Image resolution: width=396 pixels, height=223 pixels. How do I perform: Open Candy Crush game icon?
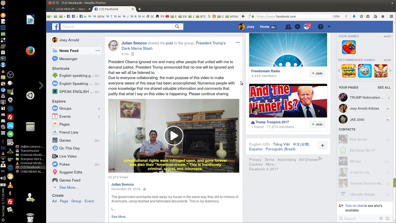click(x=349, y=47)
